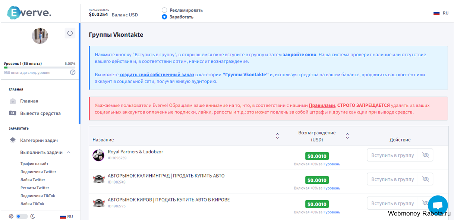The image size is (454, 220).
Task: Click АВТОРЫНОК КИРОВ group logo
Action: pyautogui.click(x=98, y=203)
